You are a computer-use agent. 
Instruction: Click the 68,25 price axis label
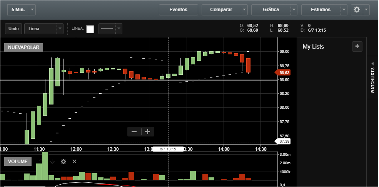(x=284, y=94)
